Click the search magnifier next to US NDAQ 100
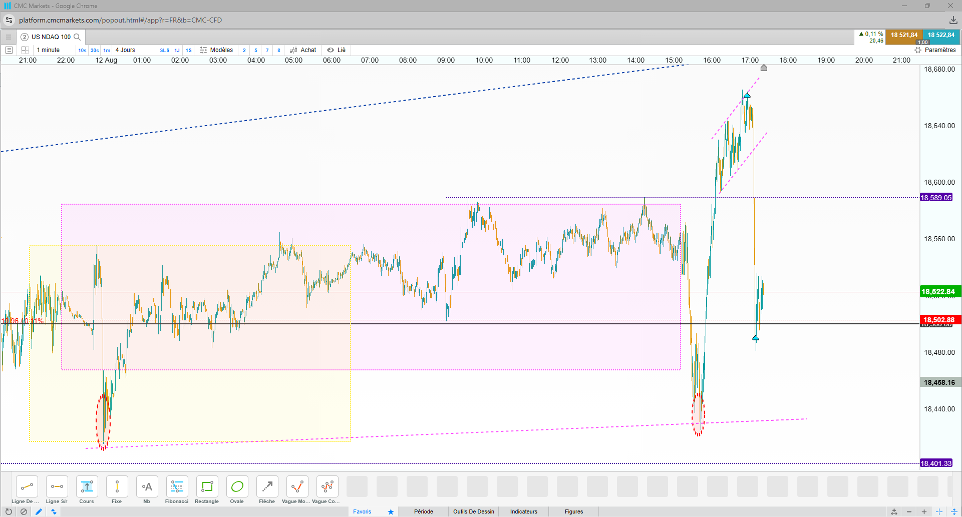962x517 pixels. coord(77,37)
